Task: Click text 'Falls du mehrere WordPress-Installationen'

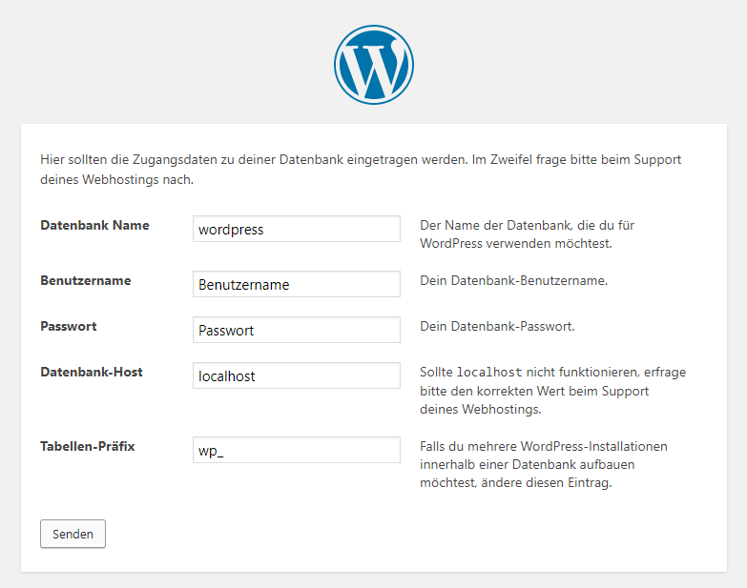Action: pyautogui.click(x=544, y=446)
